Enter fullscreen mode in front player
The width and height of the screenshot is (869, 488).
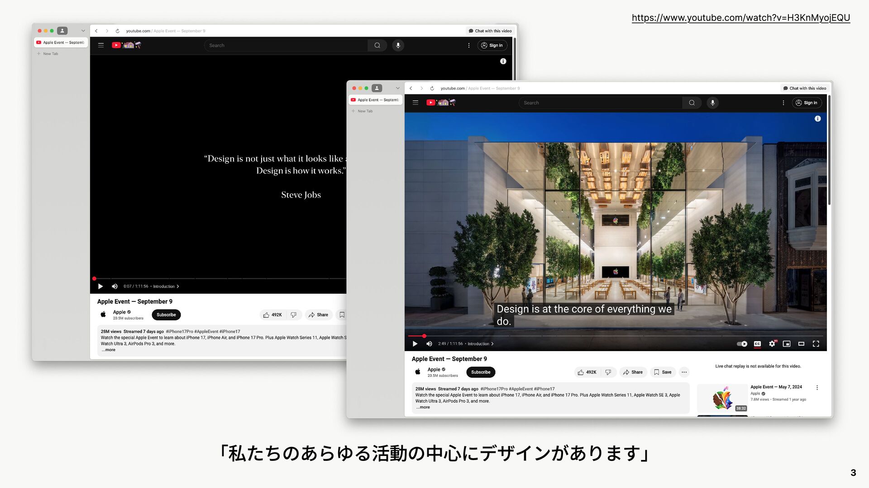click(x=816, y=344)
